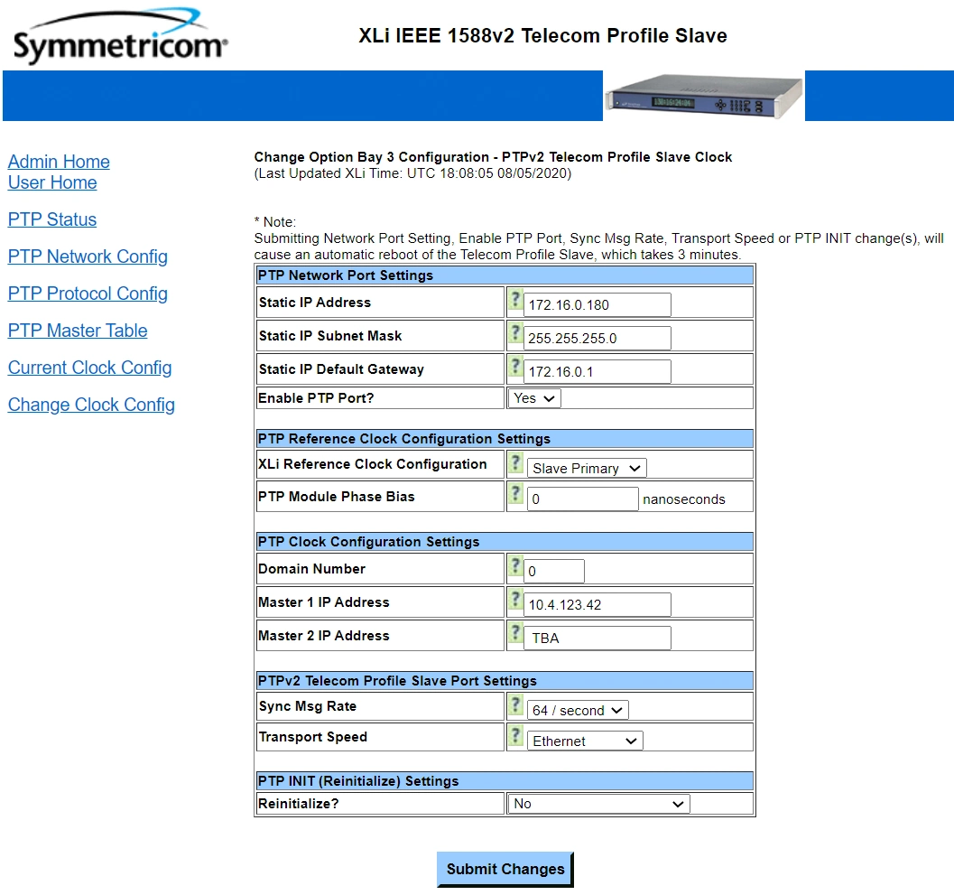Click PTPv2 Telecom Profile Slave Port Settings header

click(505, 681)
